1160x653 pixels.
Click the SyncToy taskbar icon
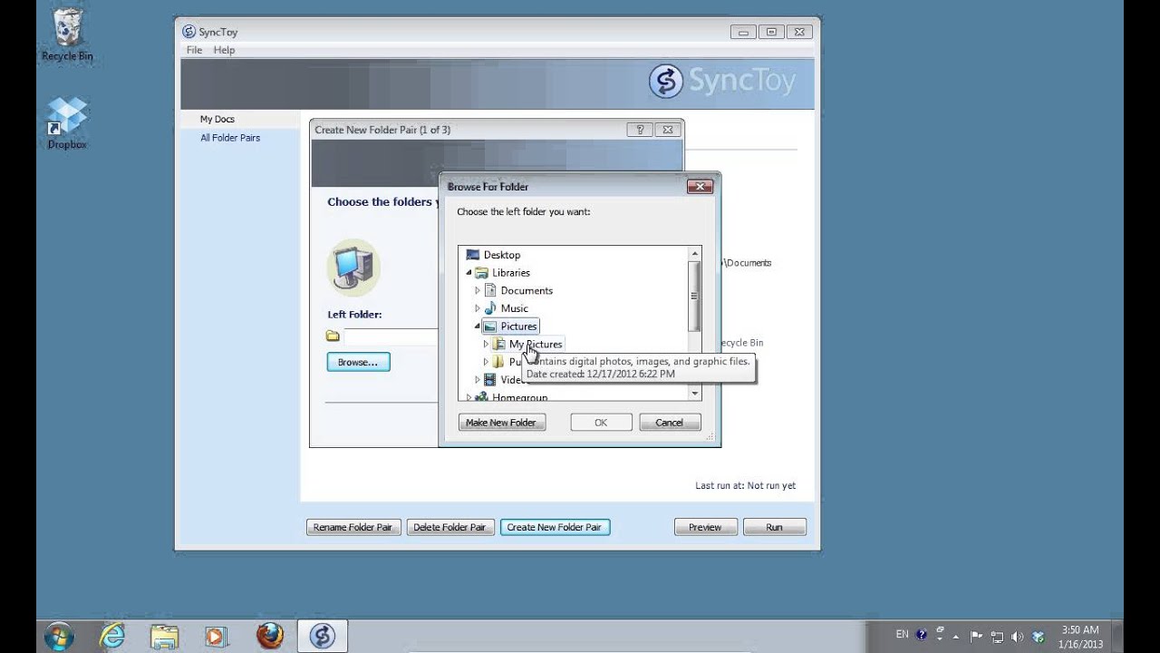pyautogui.click(x=323, y=636)
